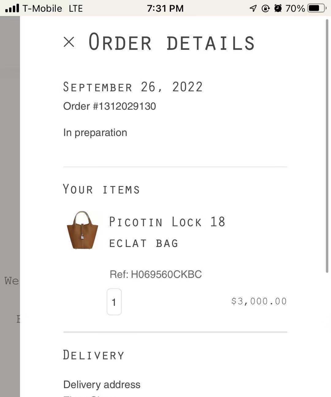Tap the In preparation order status
The width and height of the screenshot is (331, 397).
pos(95,133)
